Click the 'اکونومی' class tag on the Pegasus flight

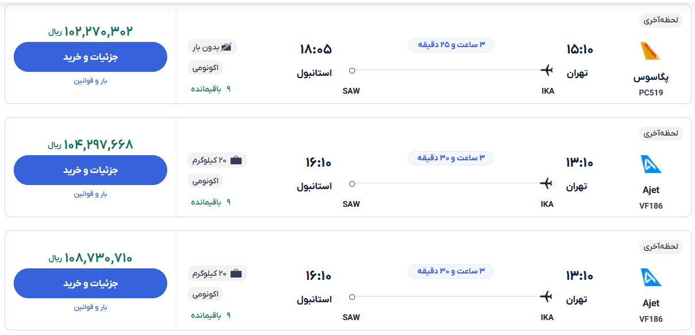coord(205,68)
